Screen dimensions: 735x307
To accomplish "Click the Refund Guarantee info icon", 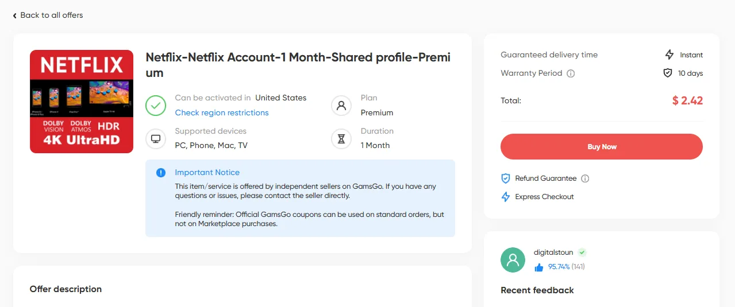I will 585,178.
